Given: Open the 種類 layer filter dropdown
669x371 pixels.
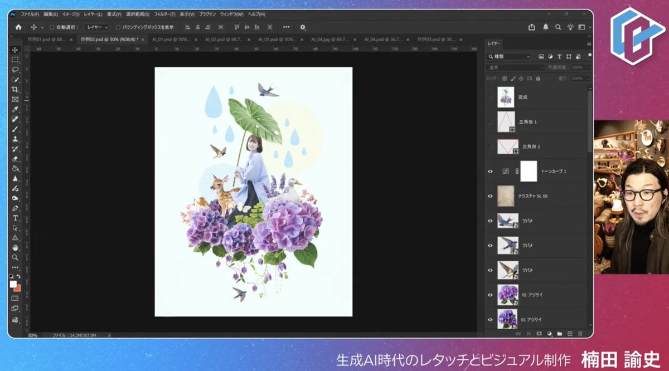Looking at the screenshot, I should pyautogui.click(x=509, y=57).
